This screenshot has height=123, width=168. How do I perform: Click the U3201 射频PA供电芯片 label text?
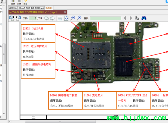(x=37, y=65)
